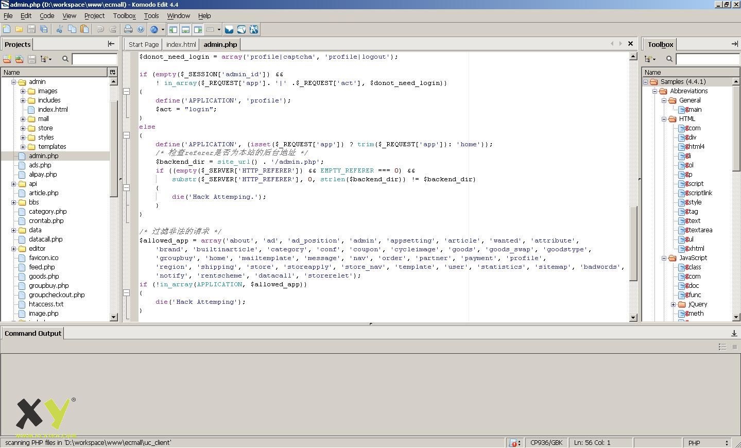Switch to the index.html tab
The width and height of the screenshot is (741, 448).
click(181, 45)
